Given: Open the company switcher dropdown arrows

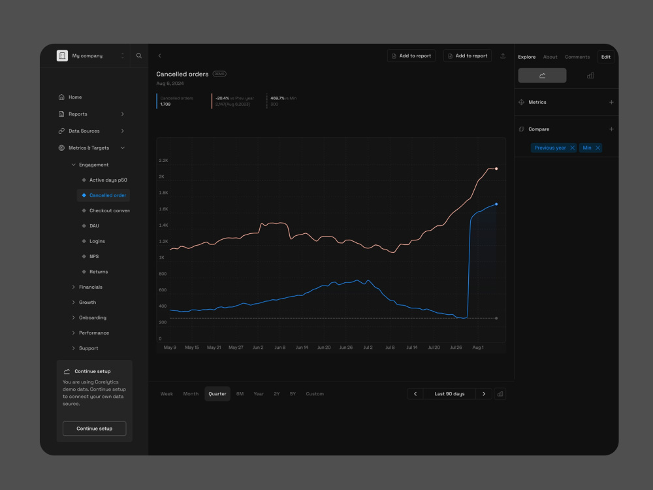Looking at the screenshot, I should [123, 56].
